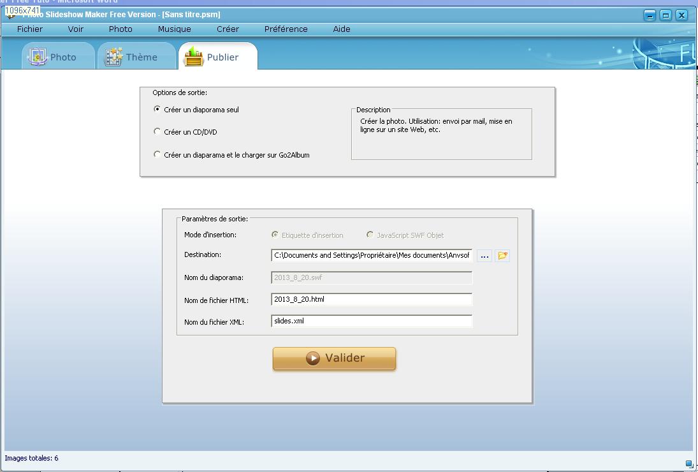The image size is (698, 472).
Task: Open the Musique menu
Action: click(x=174, y=29)
